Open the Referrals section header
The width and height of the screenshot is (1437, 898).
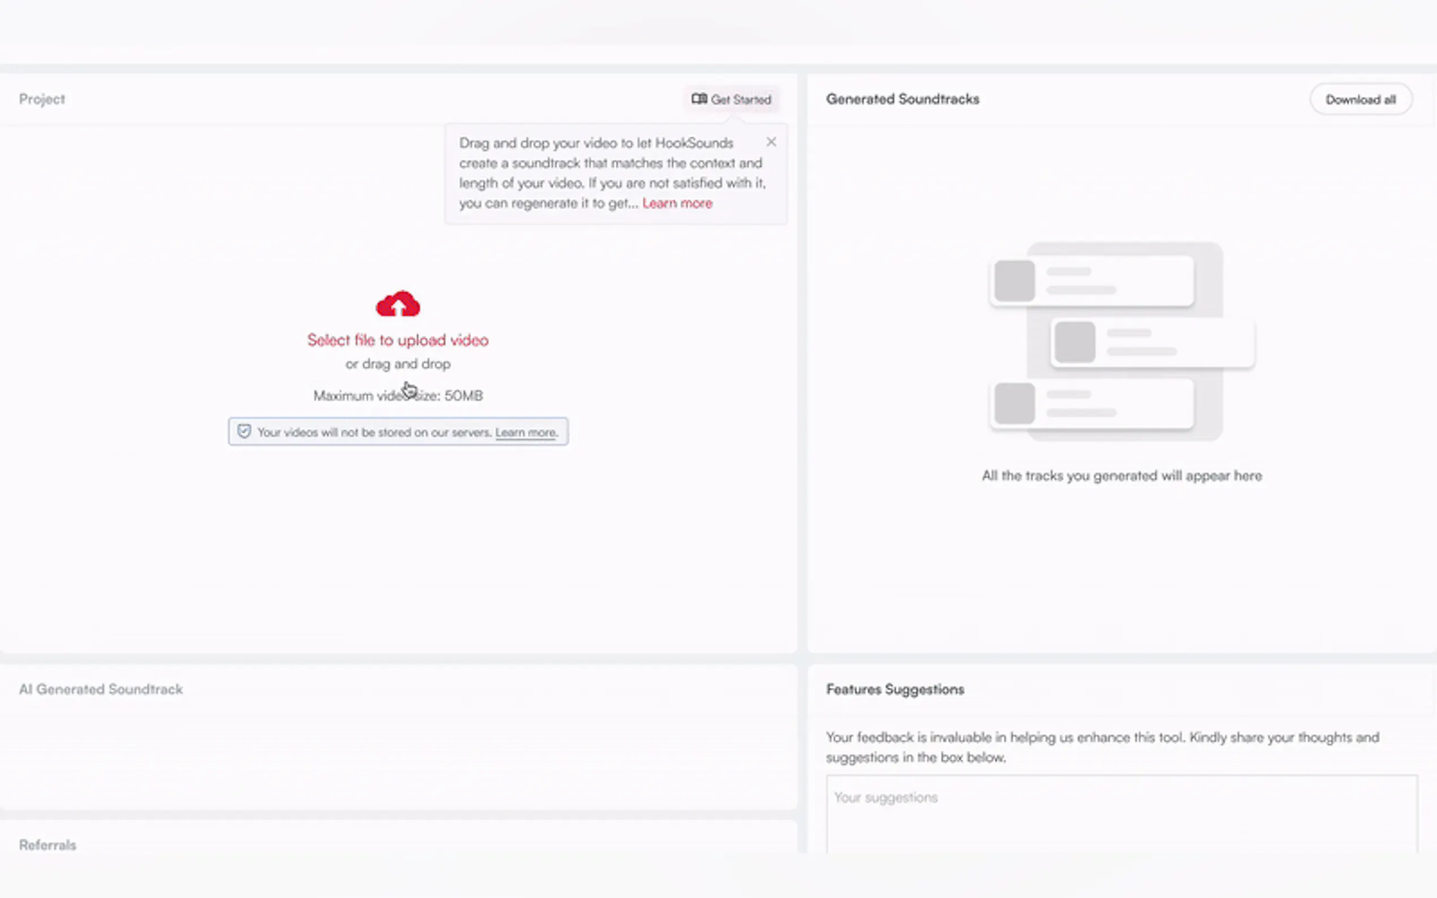pyautogui.click(x=48, y=844)
